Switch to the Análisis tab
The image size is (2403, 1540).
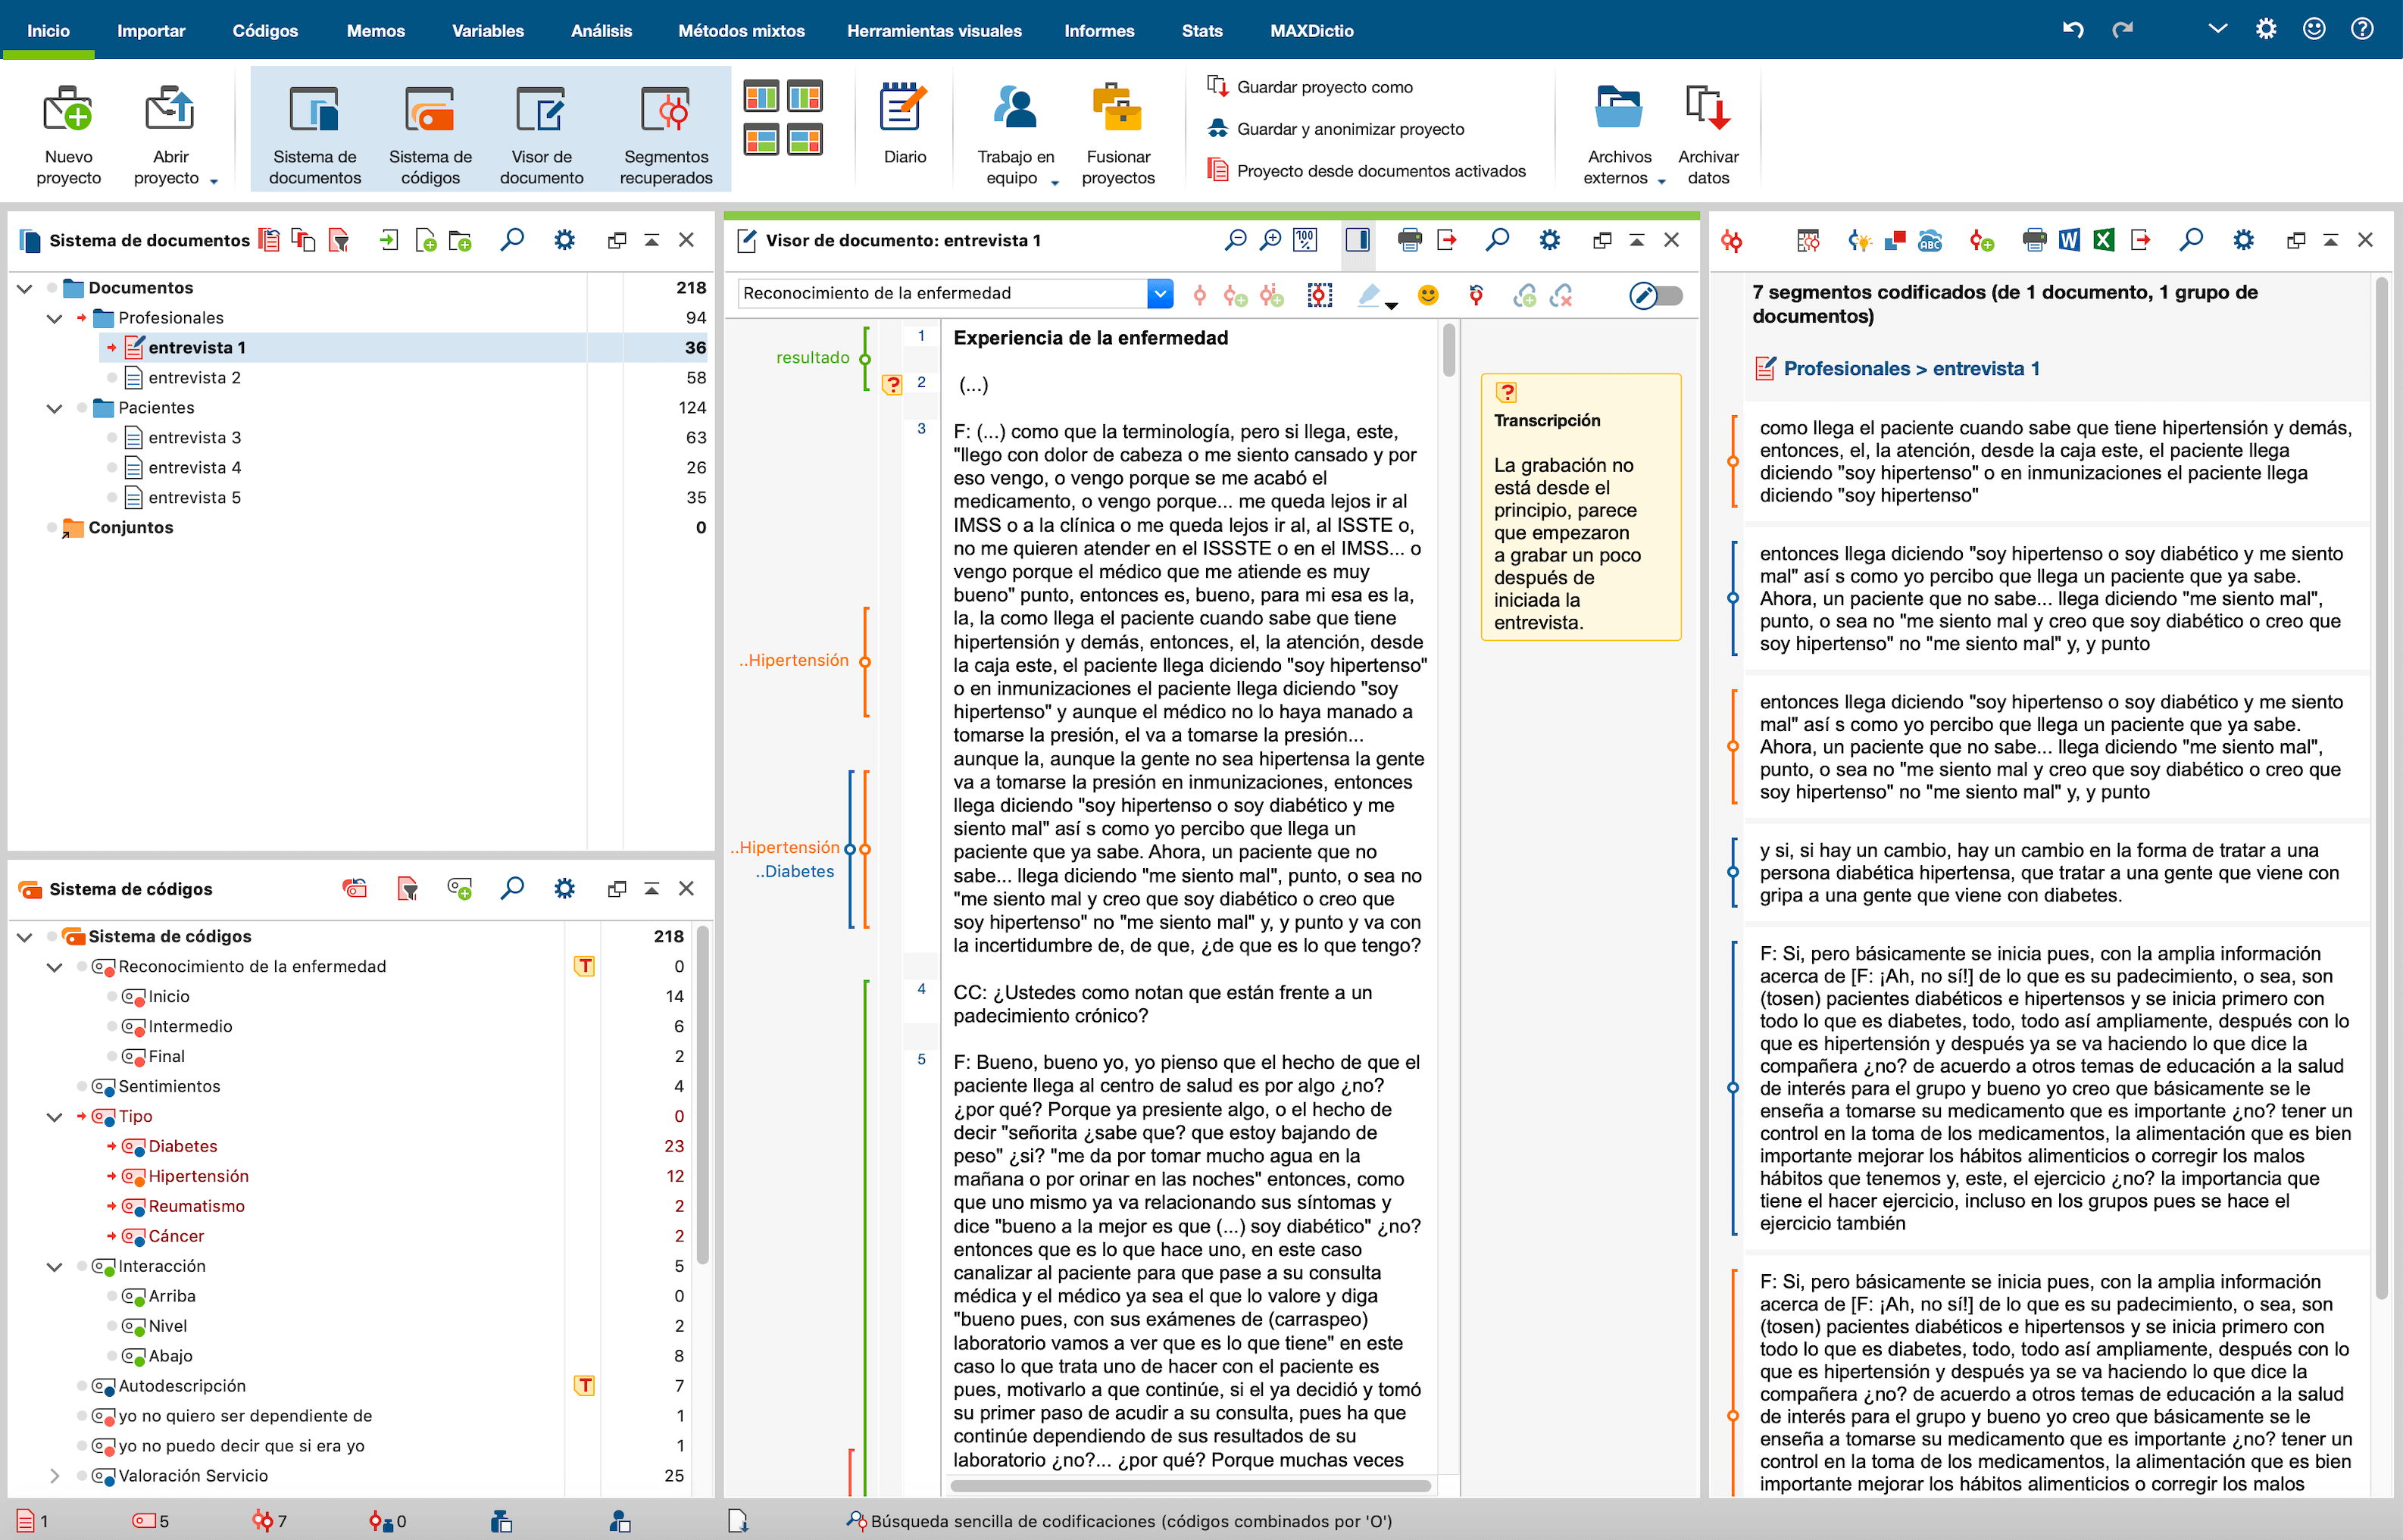[x=601, y=31]
